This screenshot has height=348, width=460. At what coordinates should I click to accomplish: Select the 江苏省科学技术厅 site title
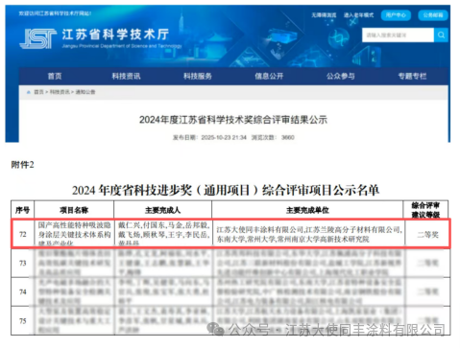pyautogui.click(x=115, y=35)
